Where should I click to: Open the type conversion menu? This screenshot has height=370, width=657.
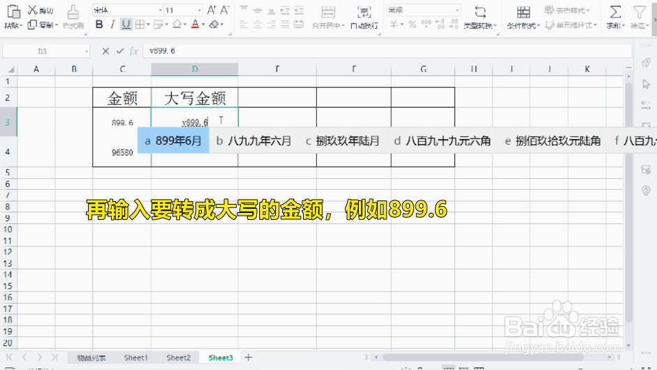click(480, 17)
